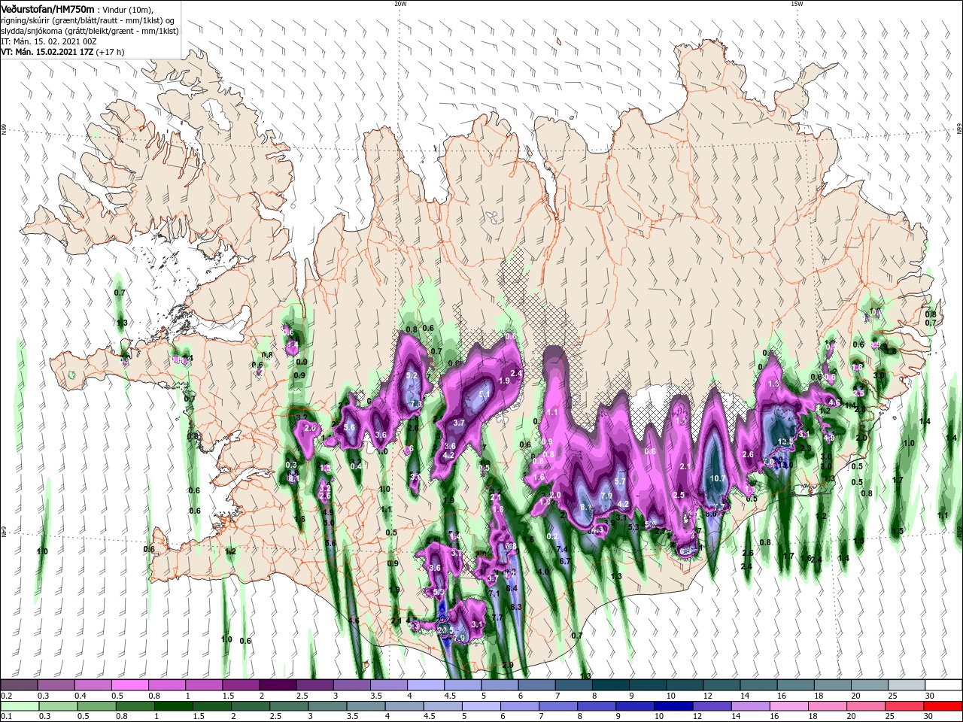The width and height of the screenshot is (963, 722).
Task: Click the 6.7 precipitation value on the map
Action: 565,561
